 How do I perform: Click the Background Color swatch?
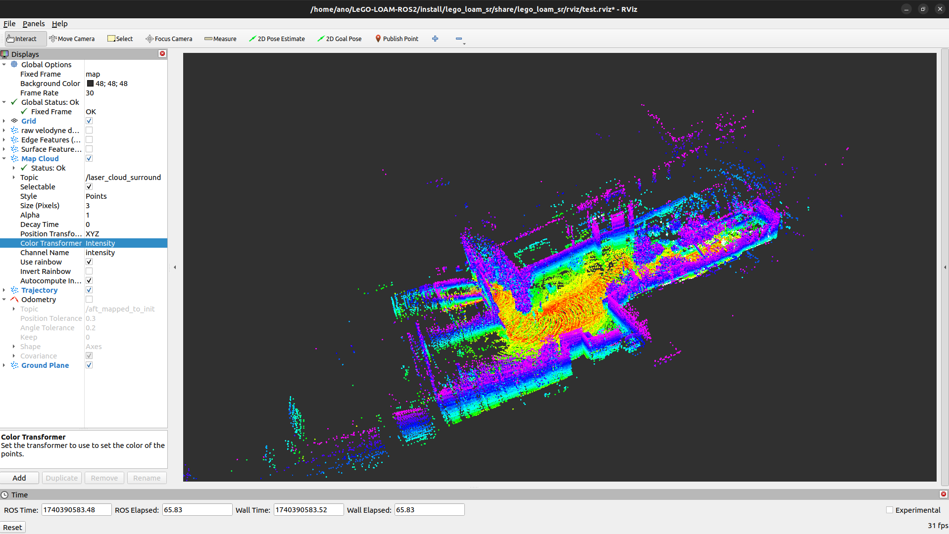pos(90,83)
